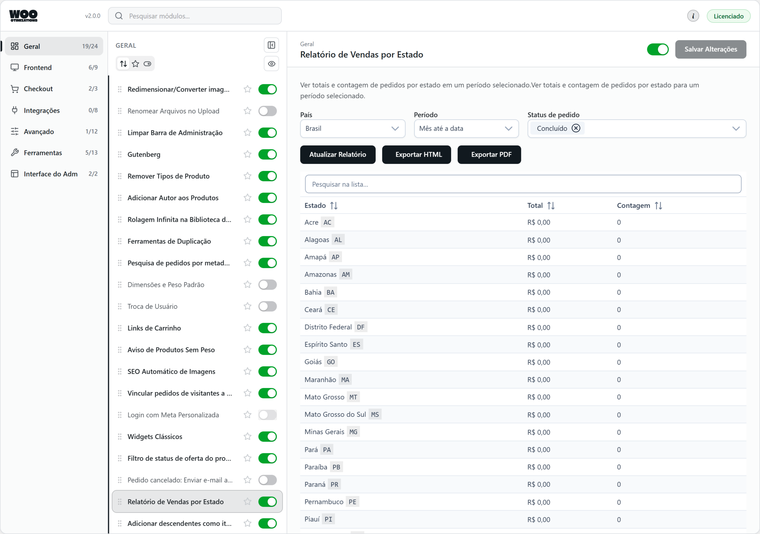Image resolution: width=760 pixels, height=534 pixels.
Task: Favorite Widgets Clássicos with its star
Action: click(247, 437)
